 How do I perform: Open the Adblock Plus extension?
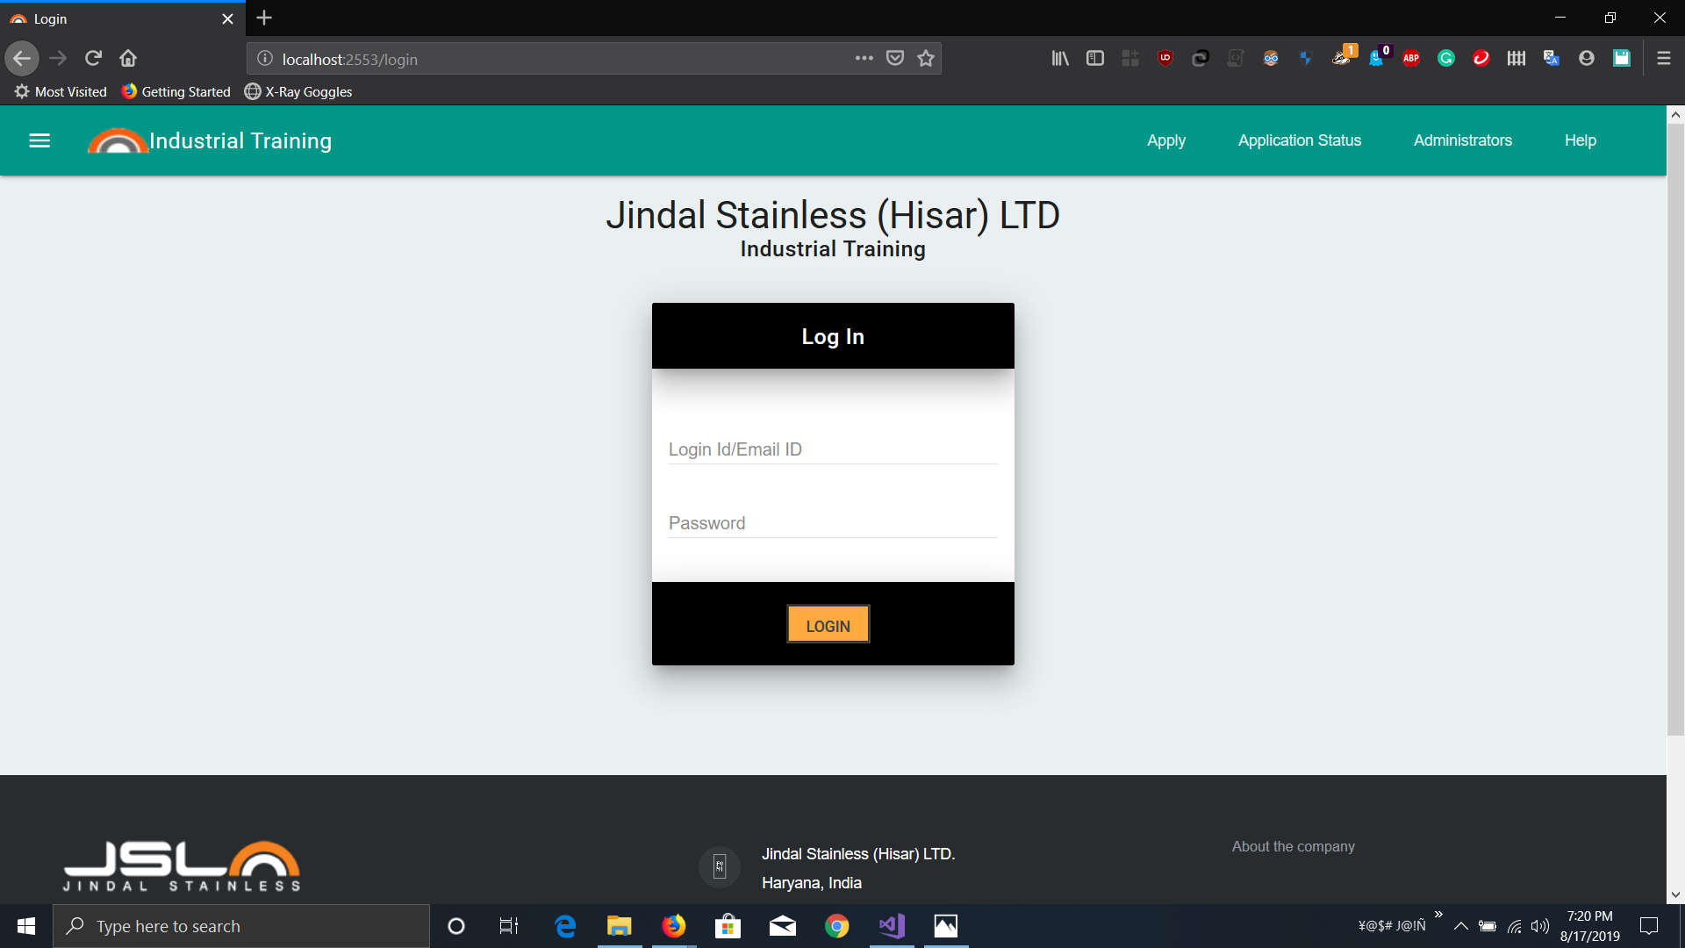click(1411, 58)
